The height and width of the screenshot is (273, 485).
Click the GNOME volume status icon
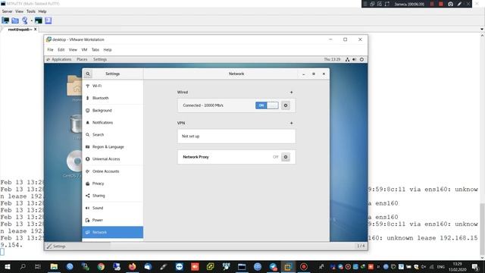[355, 59]
